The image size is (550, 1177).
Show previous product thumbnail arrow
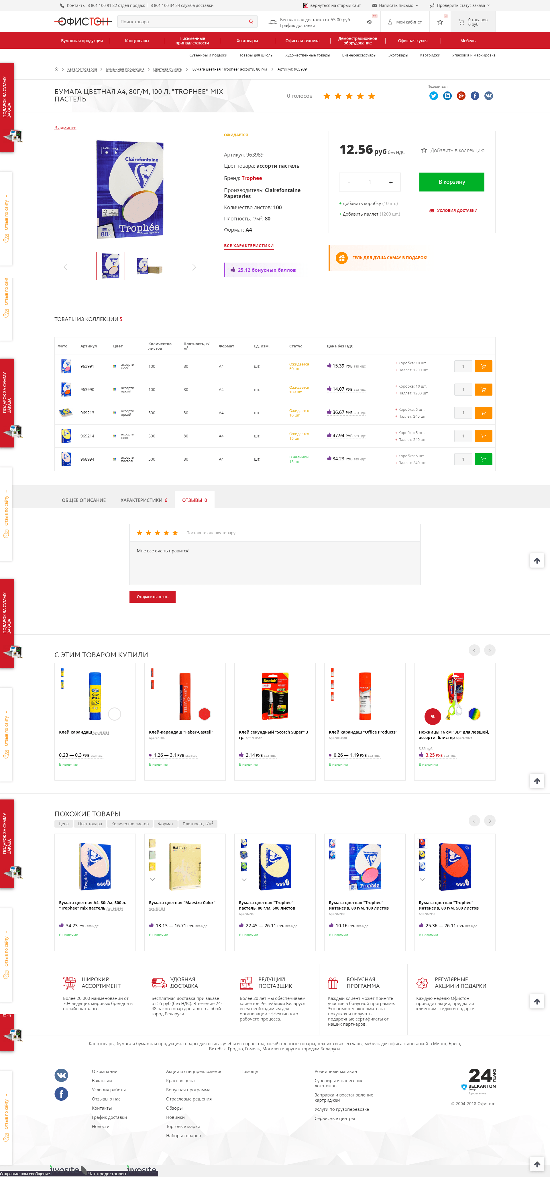point(66,267)
